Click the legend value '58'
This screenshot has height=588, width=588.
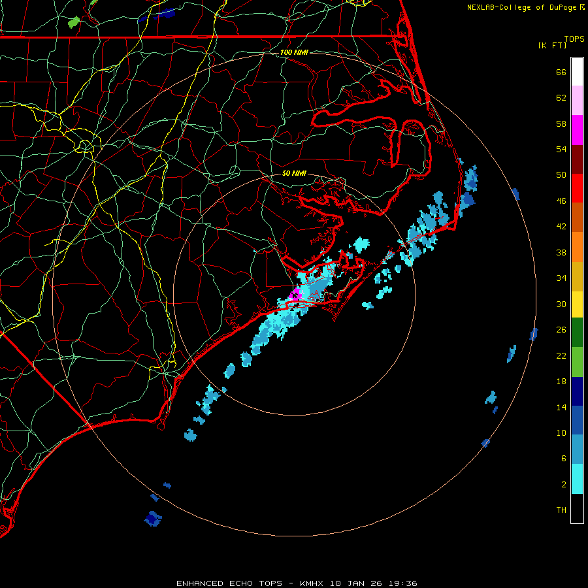[x=561, y=123]
